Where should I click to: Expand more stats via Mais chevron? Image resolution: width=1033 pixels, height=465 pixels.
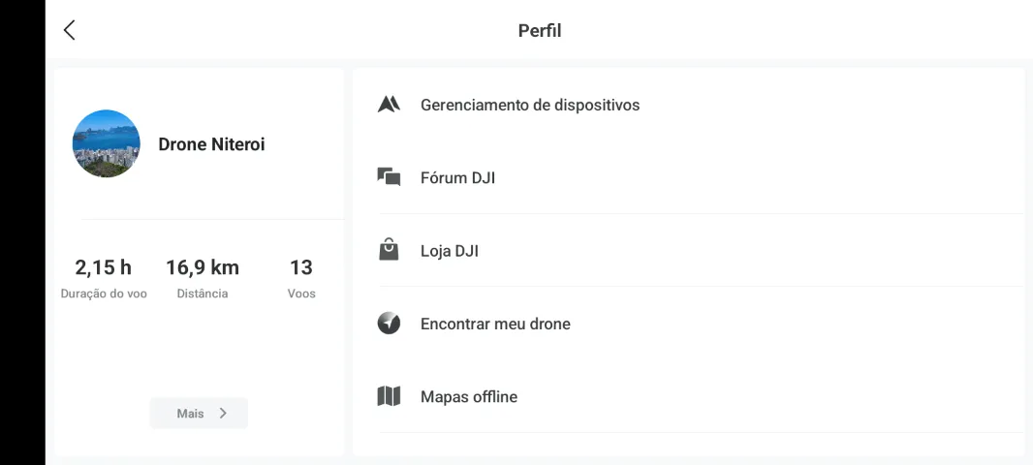[223, 413]
